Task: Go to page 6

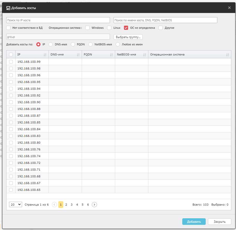Action: [88, 205]
